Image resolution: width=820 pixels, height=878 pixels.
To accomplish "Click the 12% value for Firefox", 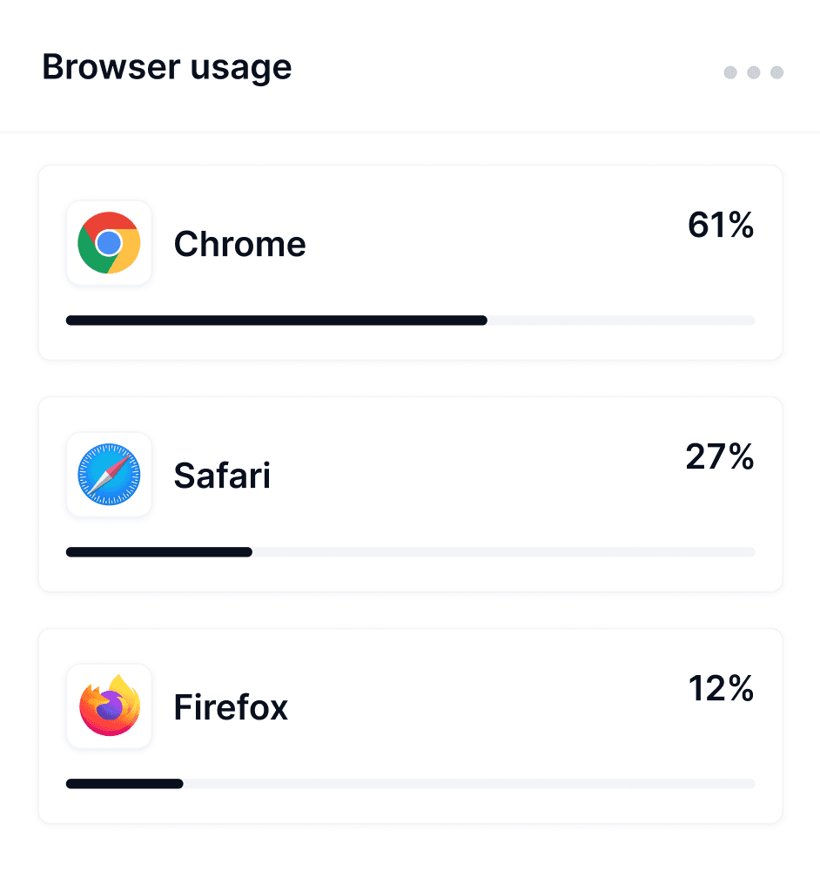I will coord(720,689).
